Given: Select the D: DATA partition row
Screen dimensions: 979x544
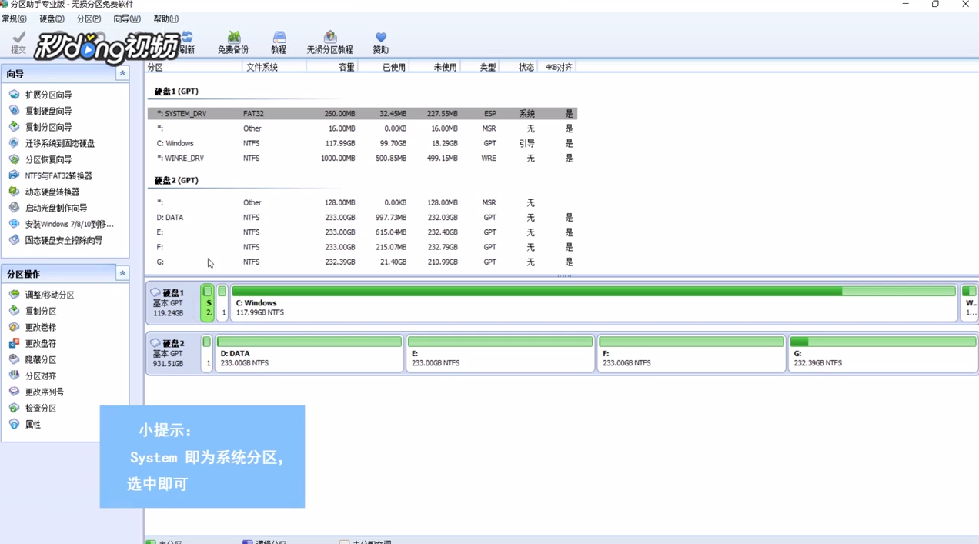Looking at the screenshot, I should (362, 217).
